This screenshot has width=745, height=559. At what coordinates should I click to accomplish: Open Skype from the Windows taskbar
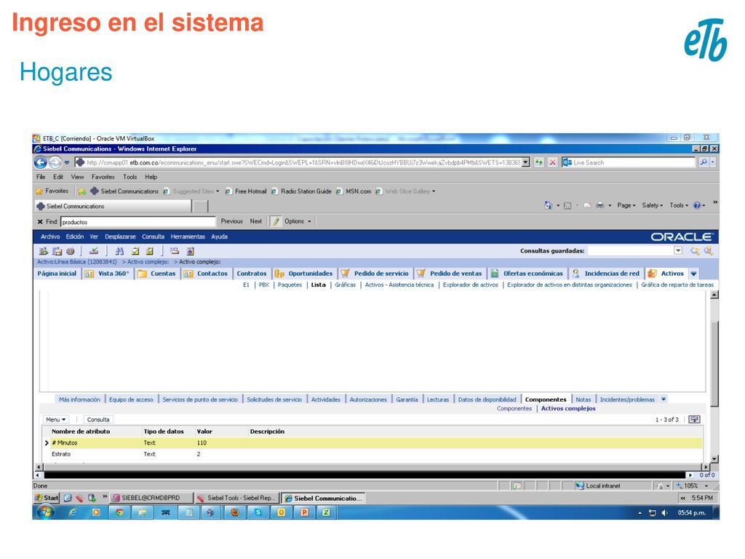tap(258, 512)
